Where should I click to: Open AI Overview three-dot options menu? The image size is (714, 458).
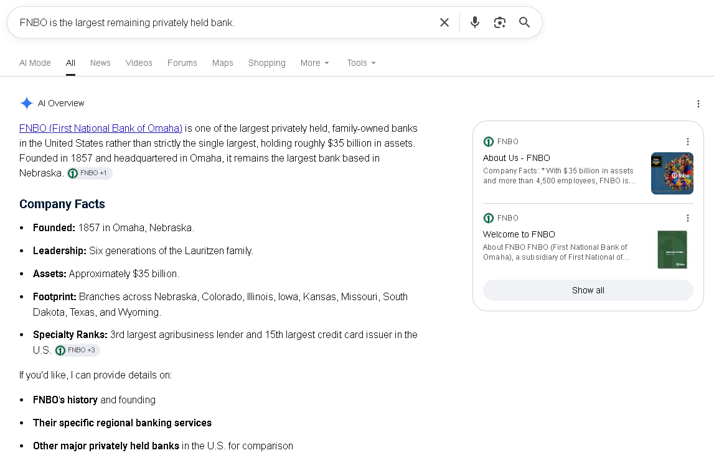[698, 104]
